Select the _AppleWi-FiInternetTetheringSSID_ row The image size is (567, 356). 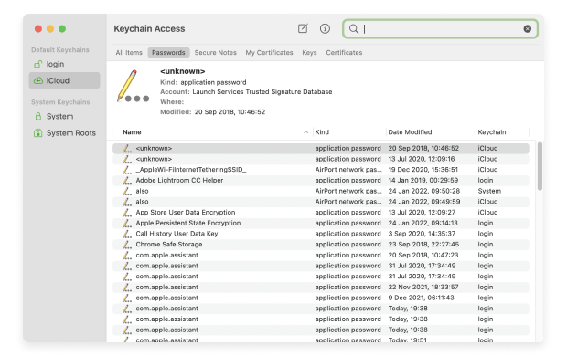[321, 170]
